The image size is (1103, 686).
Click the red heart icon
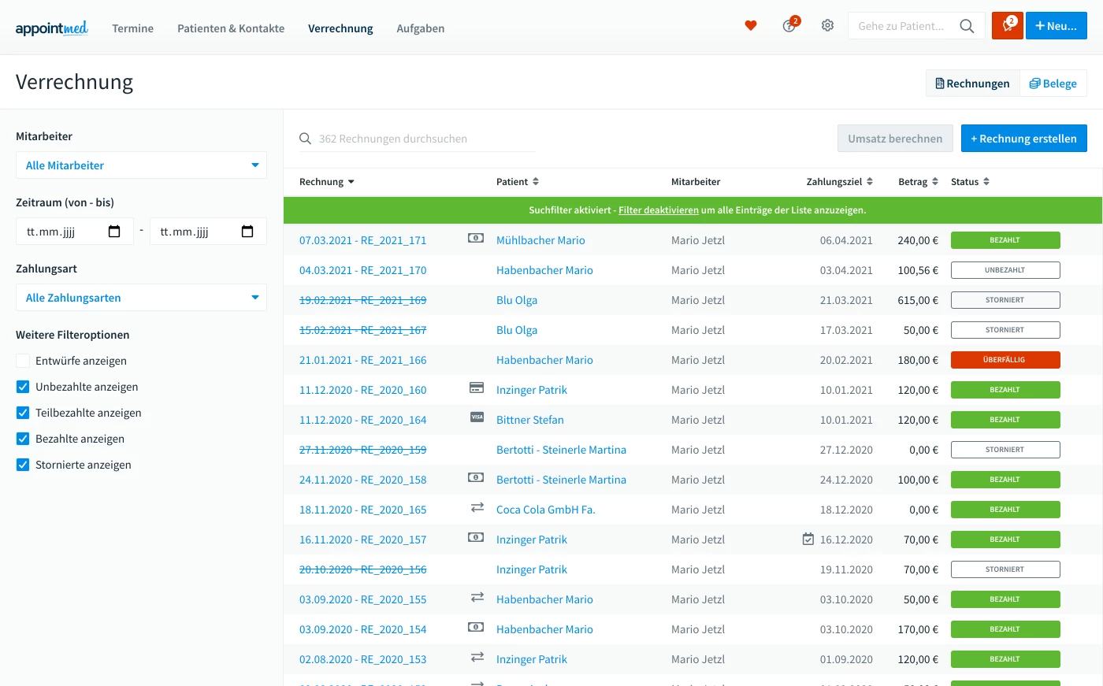pos(751,26)
